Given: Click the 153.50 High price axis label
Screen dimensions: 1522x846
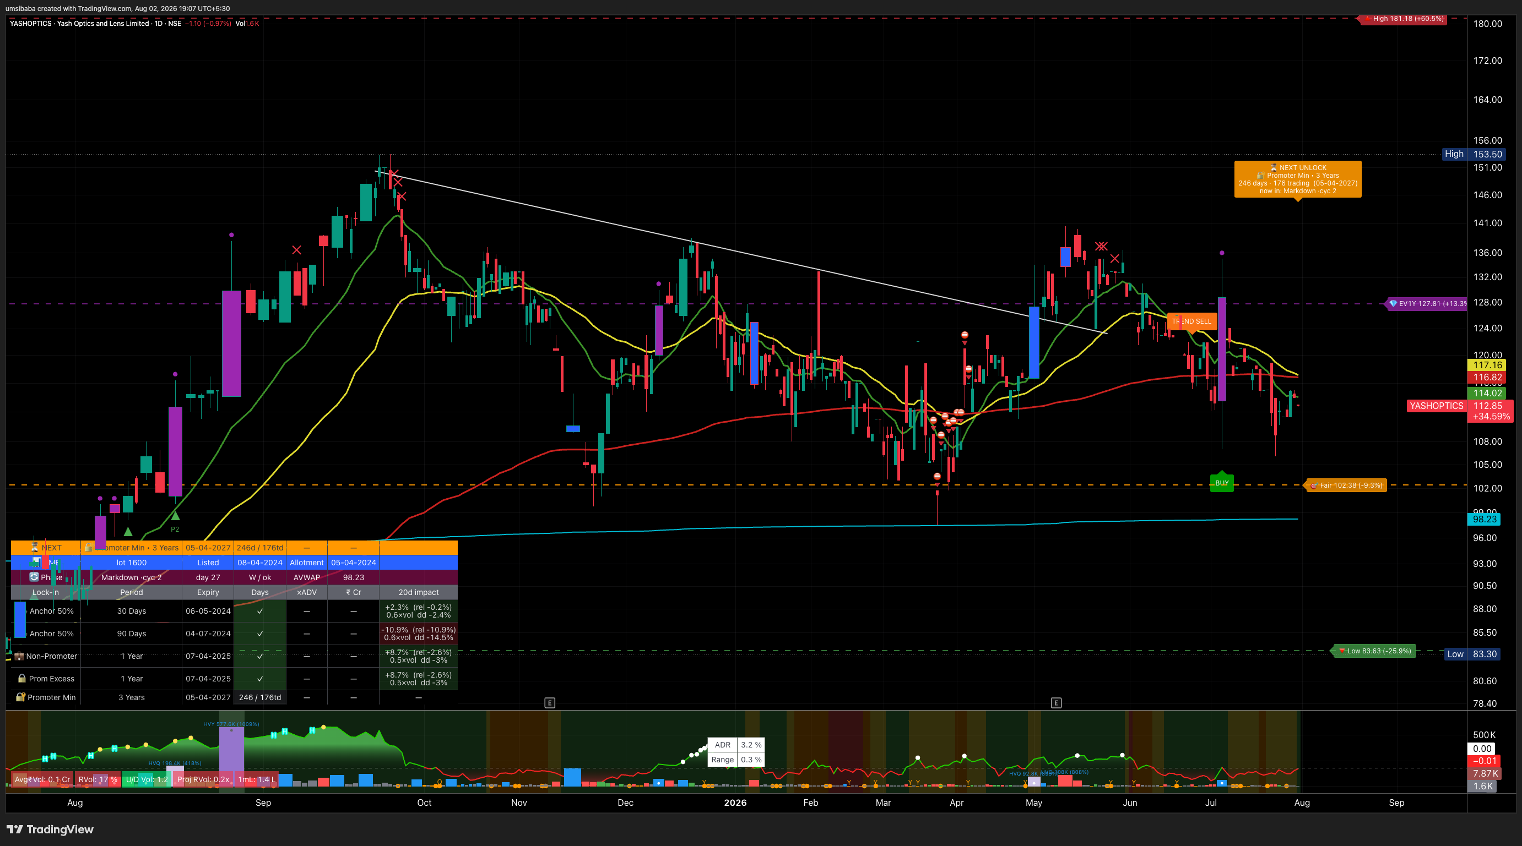Looking at the screenshot, I should [1487, 154].
